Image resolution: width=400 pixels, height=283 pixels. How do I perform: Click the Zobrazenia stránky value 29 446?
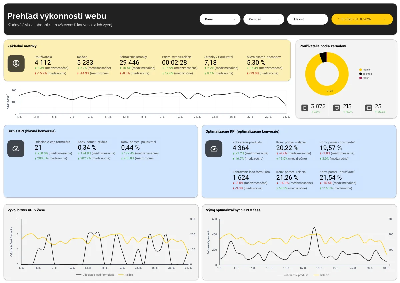pyautogui.click(x=129, y=62)
